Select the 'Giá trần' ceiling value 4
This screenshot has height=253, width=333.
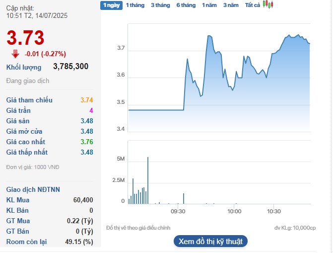click(x=91, y=110)
